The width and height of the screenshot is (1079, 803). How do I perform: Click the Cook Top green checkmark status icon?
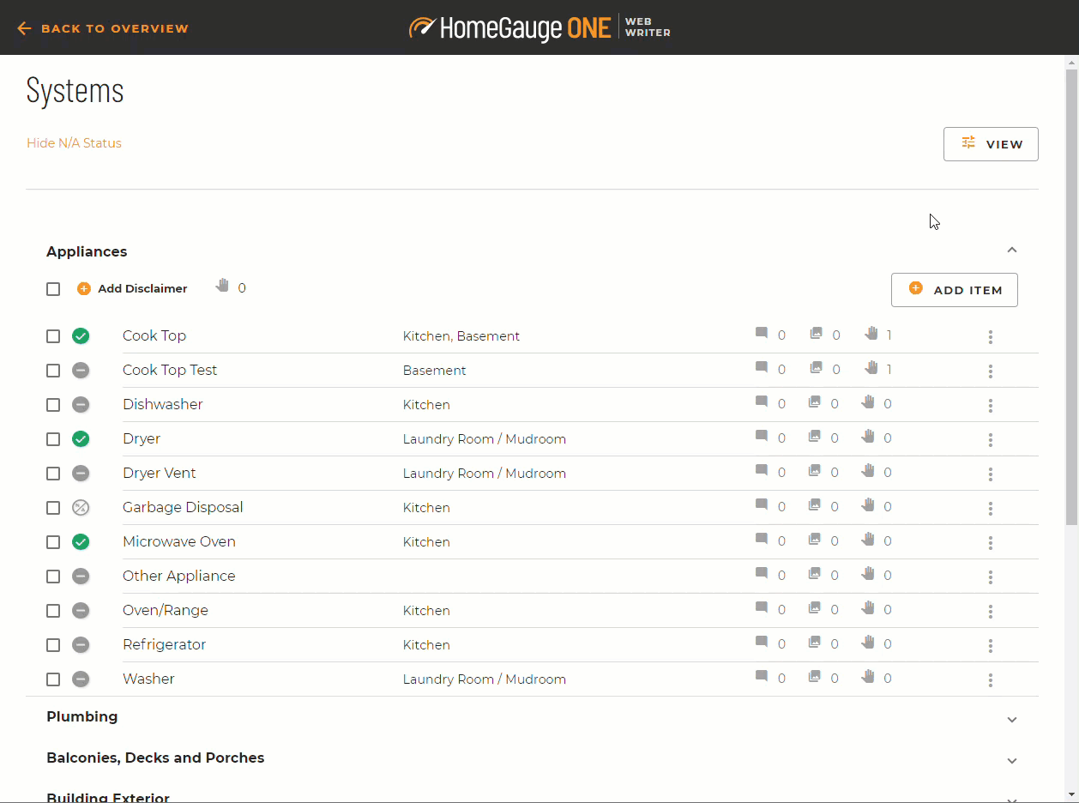81,336
